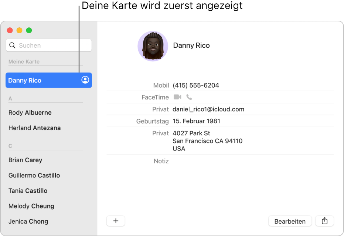Start a FaceTime video call
The width and height of the screenshot is (344, 237).
tap(177, 97)
